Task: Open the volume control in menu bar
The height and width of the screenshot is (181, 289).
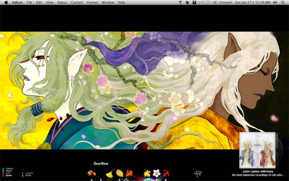Action: click(x=275, y=2)
